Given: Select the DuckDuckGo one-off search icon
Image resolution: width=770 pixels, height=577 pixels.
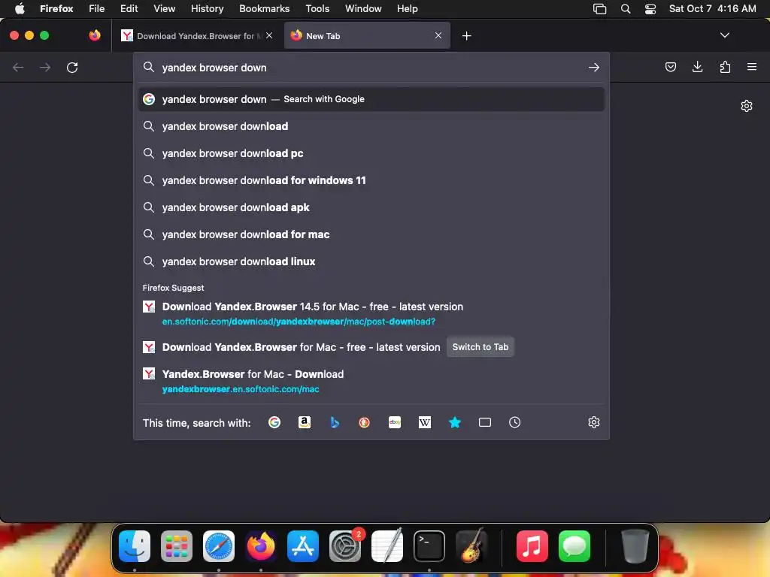Looking at the screenshot, I should point(365,422).
